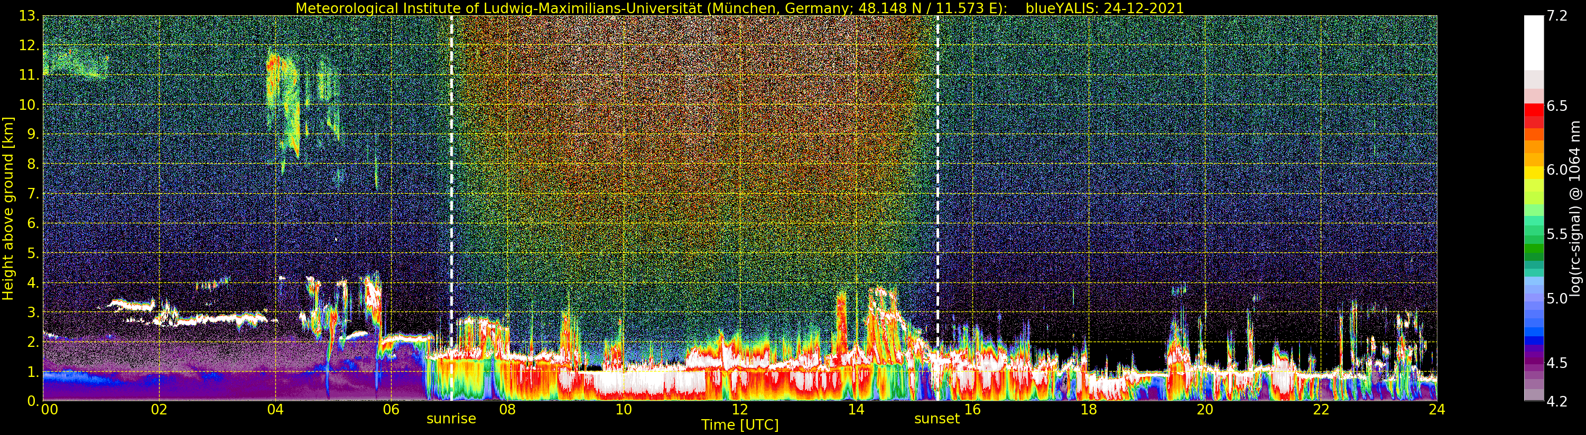1586x435 pixels.
Task: Click the 24 tick on the time axis
Action: point(1436,410)
